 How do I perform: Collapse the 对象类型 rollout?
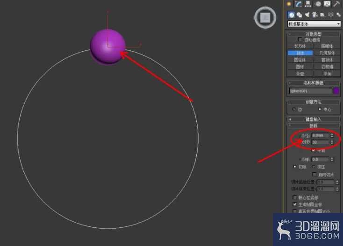tap(313, 34)
